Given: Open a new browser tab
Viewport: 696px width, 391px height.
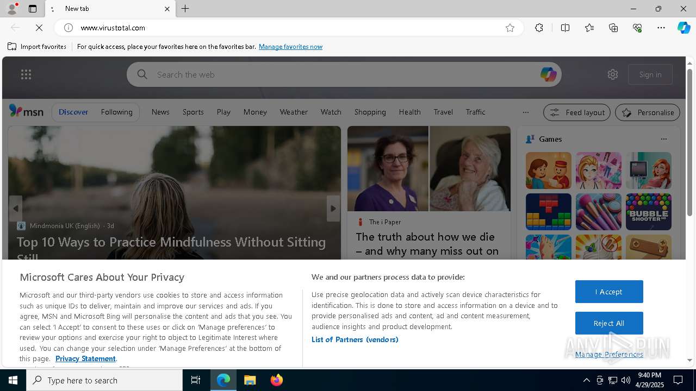Looking at the screenshot, I should point(185,9).
